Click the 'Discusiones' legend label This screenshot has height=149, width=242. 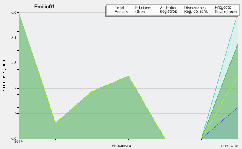[x=195, y=8]
